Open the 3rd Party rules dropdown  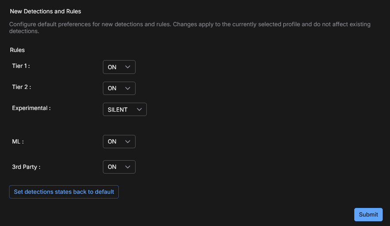pos(119,167)
